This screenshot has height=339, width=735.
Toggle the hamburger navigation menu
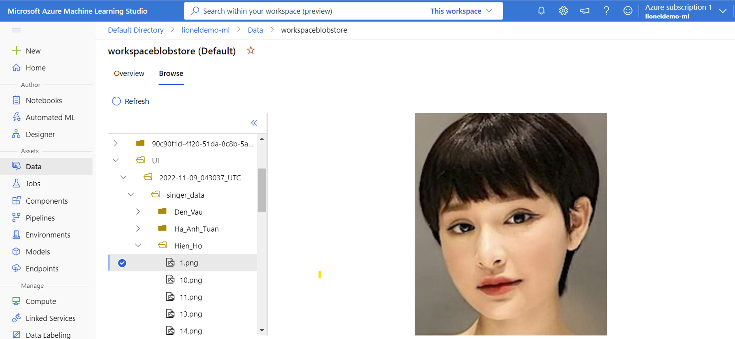(16, 30)
